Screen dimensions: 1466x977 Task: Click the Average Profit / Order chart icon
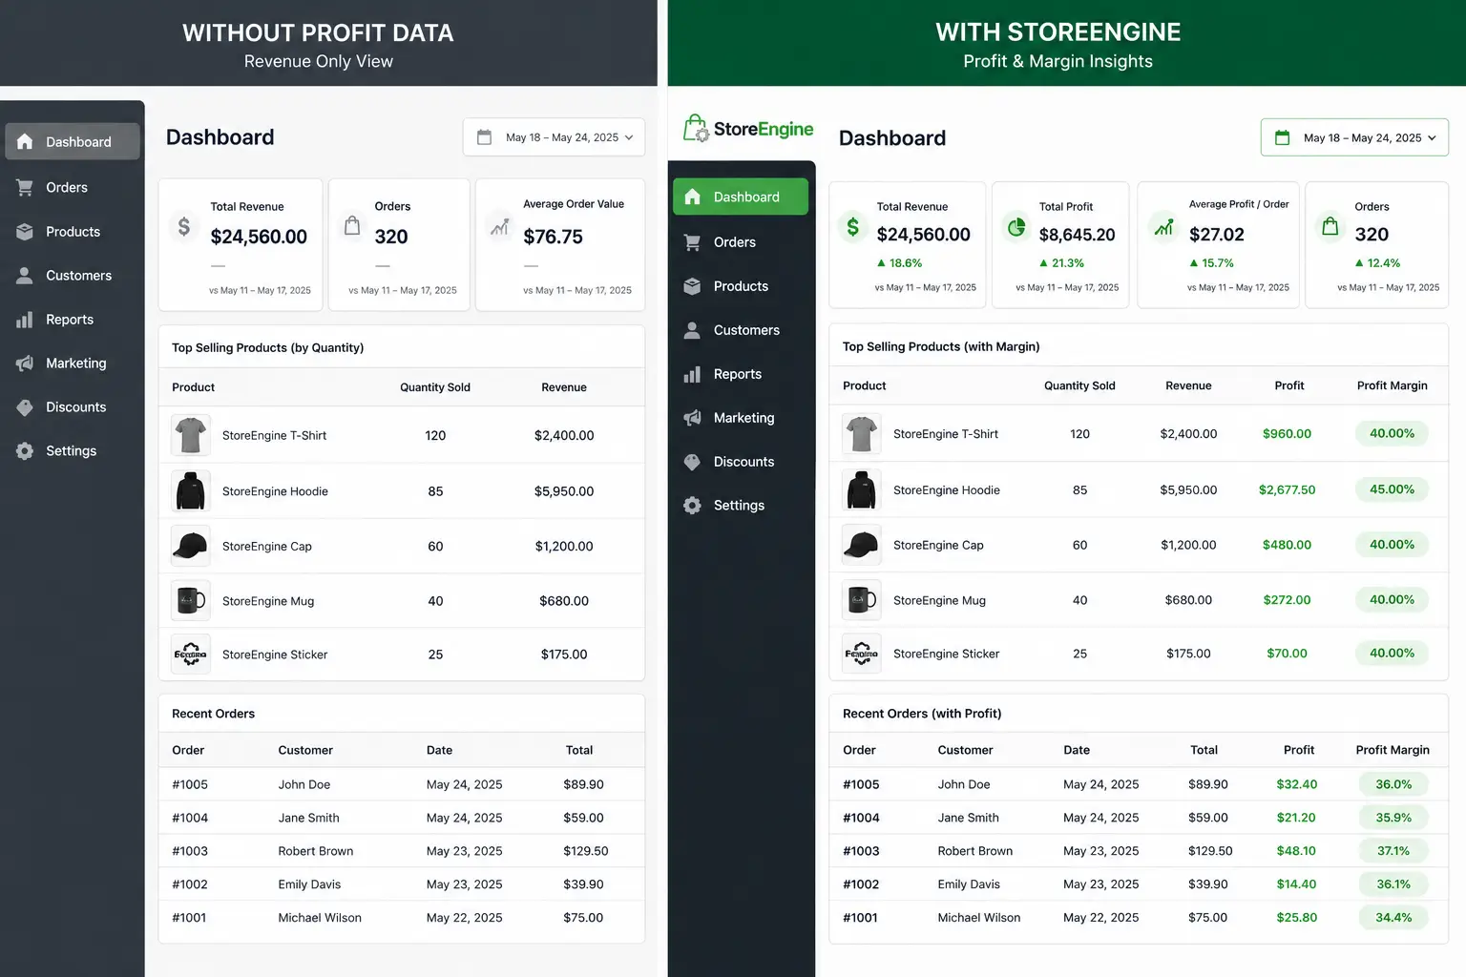coord(1163,227)
